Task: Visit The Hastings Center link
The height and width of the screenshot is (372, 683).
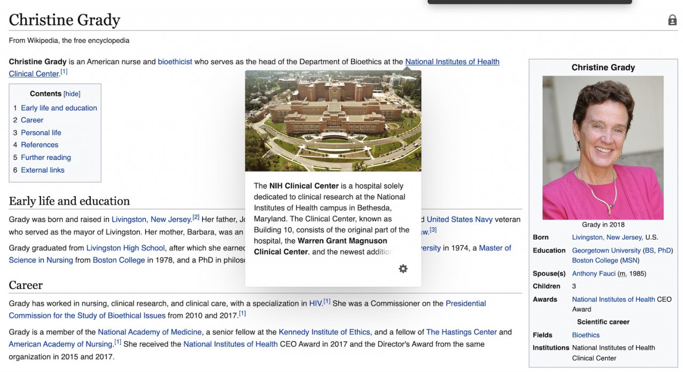Action: (462, 332)
